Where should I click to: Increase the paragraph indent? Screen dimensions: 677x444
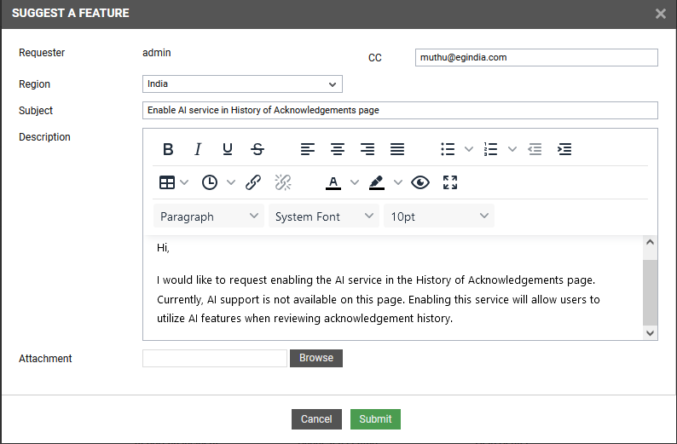click(564, 149)
